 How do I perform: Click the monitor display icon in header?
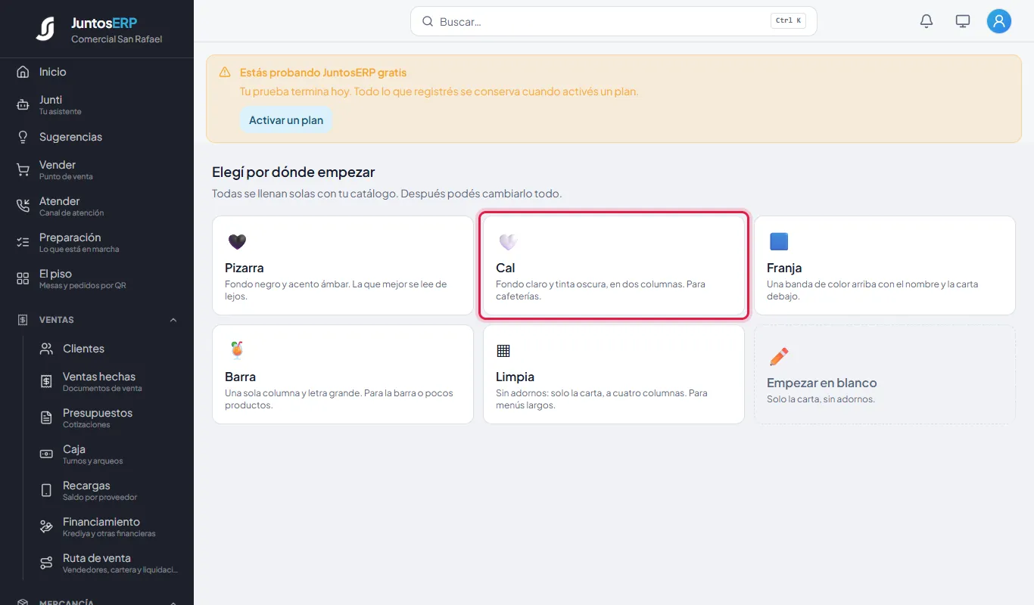coord(963,21)
